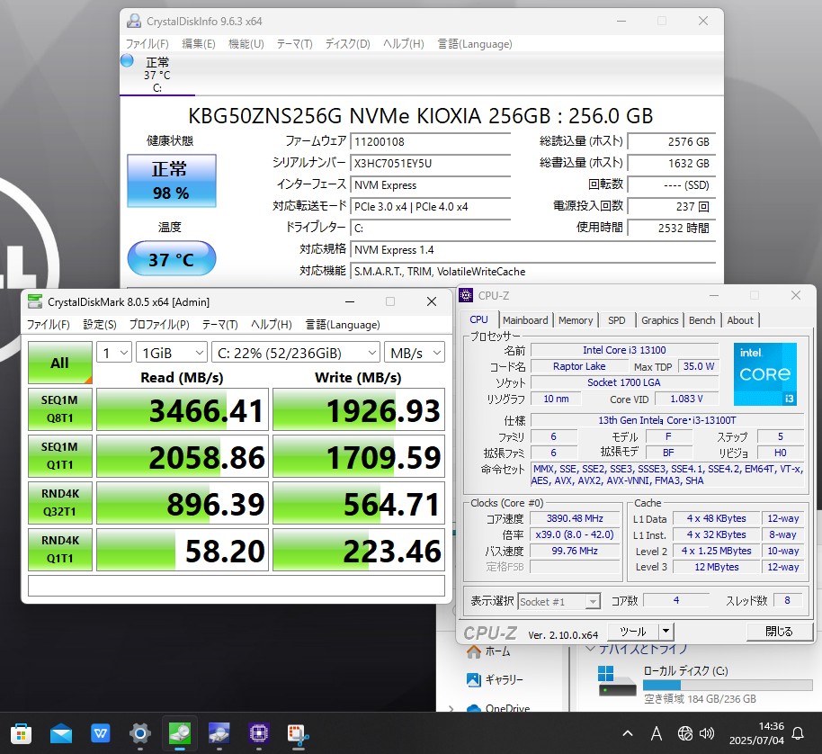Screen dimensions: 822x754
Task: Click the CrystalDiskInfo title bar icon
Action: pos(134,21)
